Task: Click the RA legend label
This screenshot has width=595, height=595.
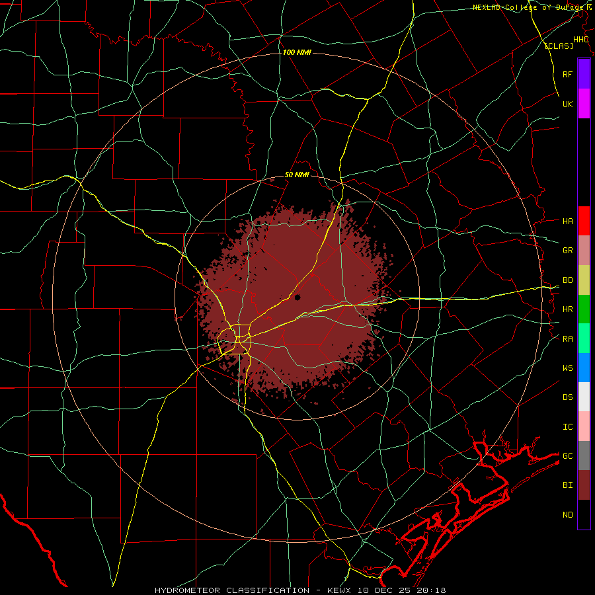Action: click(x=568, y=339)
